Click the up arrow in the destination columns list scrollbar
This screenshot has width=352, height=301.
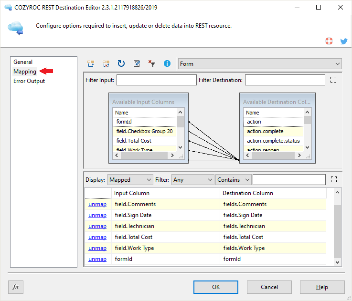307,112
